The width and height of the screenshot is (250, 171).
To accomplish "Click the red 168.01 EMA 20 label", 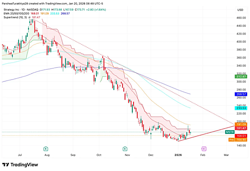I will coord(241,136).
